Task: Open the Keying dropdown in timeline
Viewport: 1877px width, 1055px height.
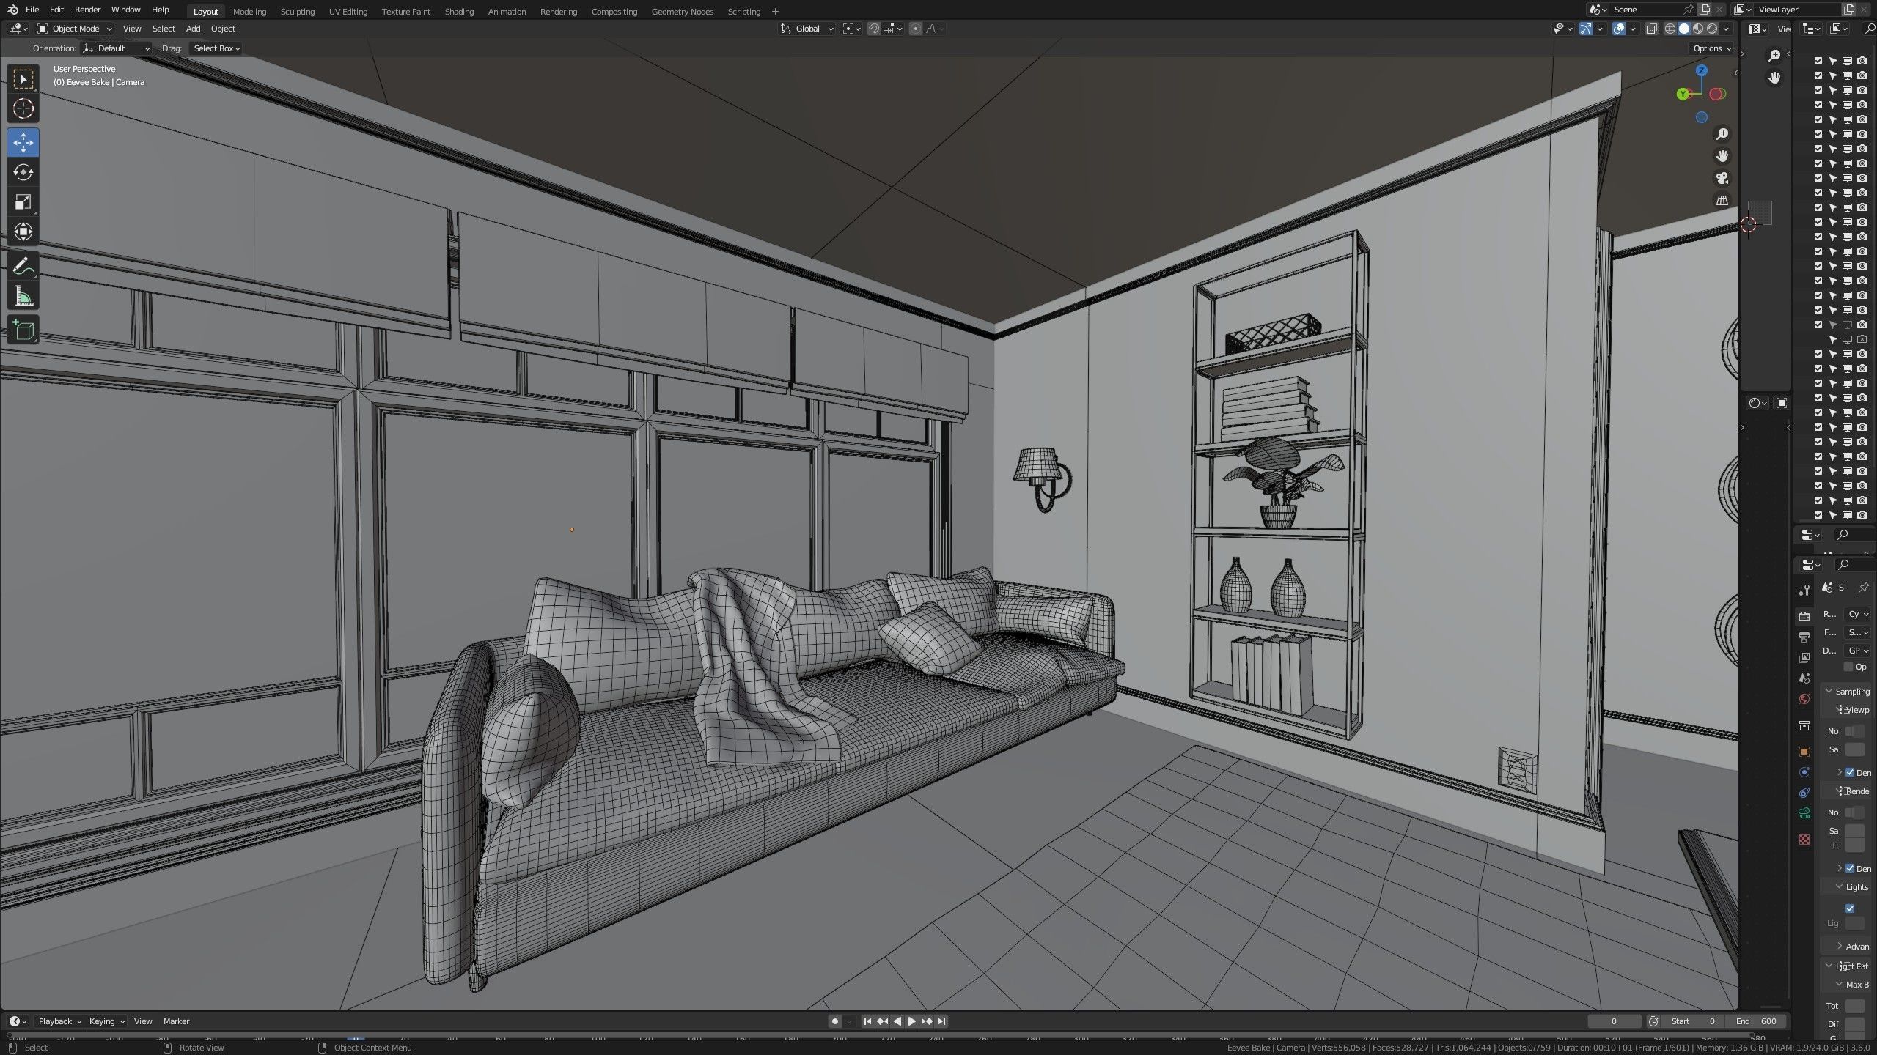Action: [106, 1021]
